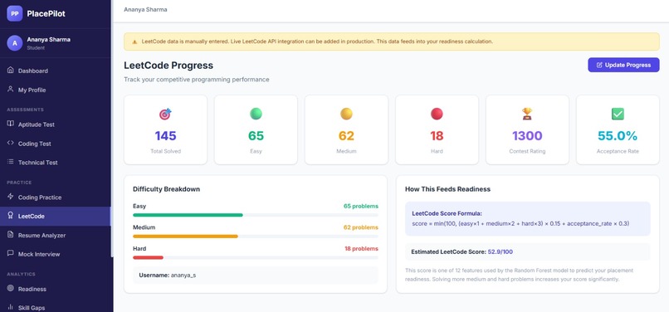
Task: Click the Technical Test list icon
Action: click(11, 162)
